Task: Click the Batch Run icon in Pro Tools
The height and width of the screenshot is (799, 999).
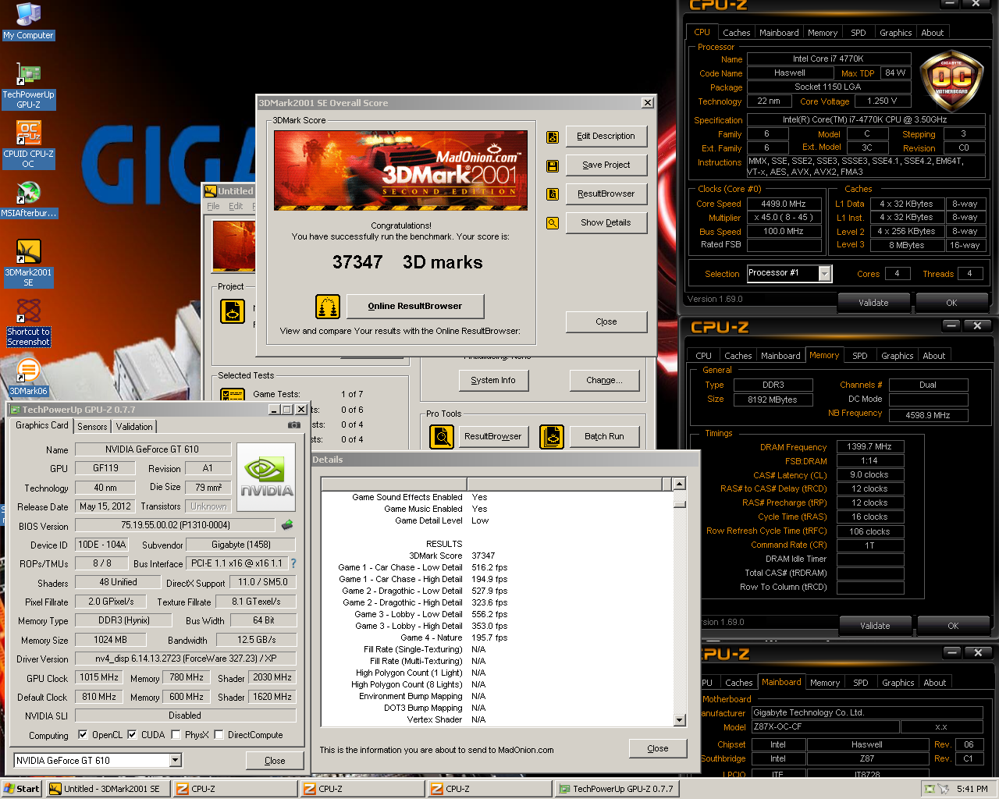Action: tap(552, 437)
